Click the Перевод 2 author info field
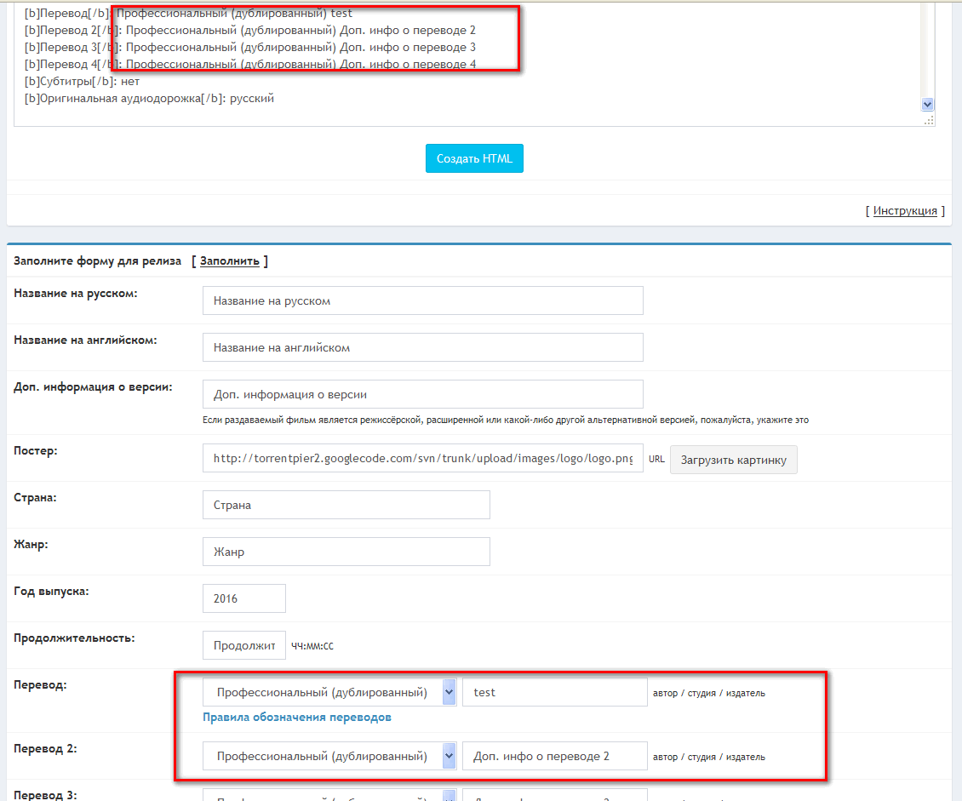 click(x=554, y=756)
